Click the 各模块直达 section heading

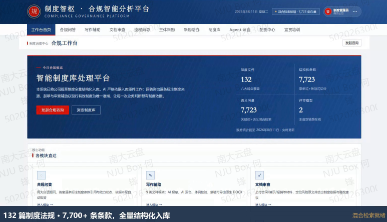(x=46, y=155)
